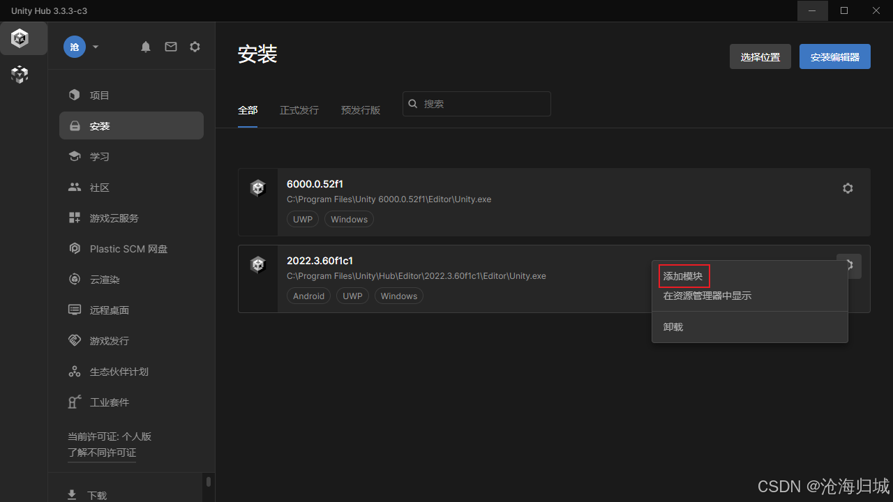893x502 pixels.
Task: Click 安装编辑器 button
Action: click(835, 56)
